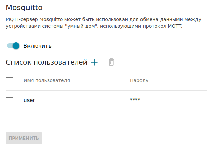Image resolution: width=207 pixels, height=149 pixels.
Task: Add a user with the plus icon
Action: [x=94, y=62]
